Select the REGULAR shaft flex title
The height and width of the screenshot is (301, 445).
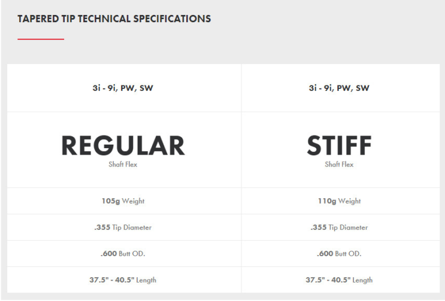[123, 145]
